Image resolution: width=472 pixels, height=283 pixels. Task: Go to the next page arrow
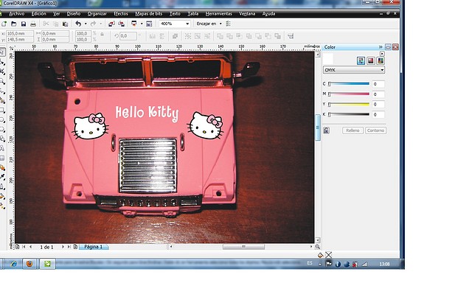click(63, 247)
